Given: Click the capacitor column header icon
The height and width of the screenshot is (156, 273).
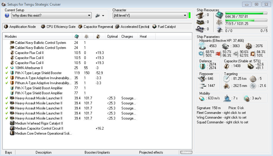Looking at the screenshot, I should 98,36.
